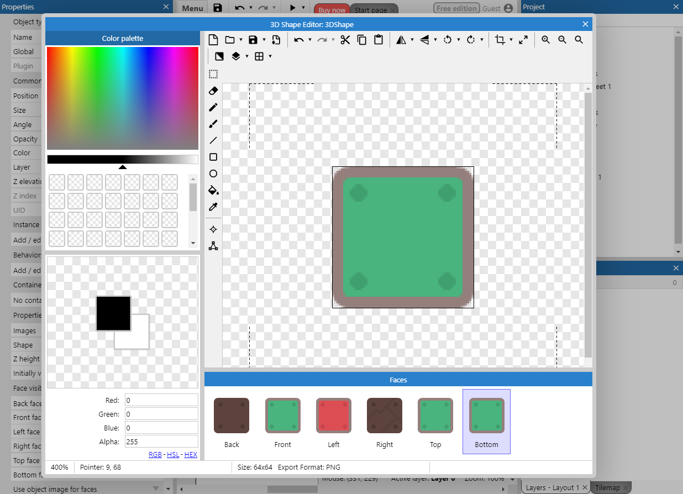Click the Buy now button
The height and width of the screenshot is (494, 683).
[332, 10]
